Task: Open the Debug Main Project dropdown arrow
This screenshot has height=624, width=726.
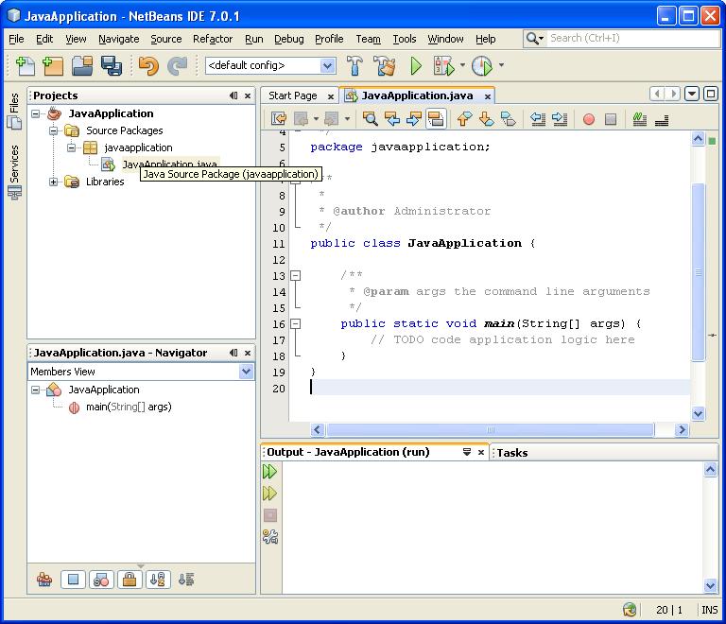Action: [x=462, y=65]
